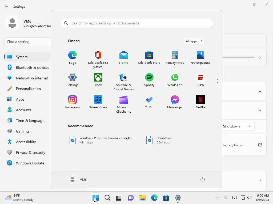This screenshot has height=204, width=273.
Task: Open the Shutdown dropdown in Settings
Action: pos(238,126)
